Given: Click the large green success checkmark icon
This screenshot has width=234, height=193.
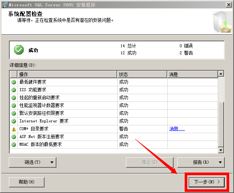Looking at the screenshot, I should (19, 50).
